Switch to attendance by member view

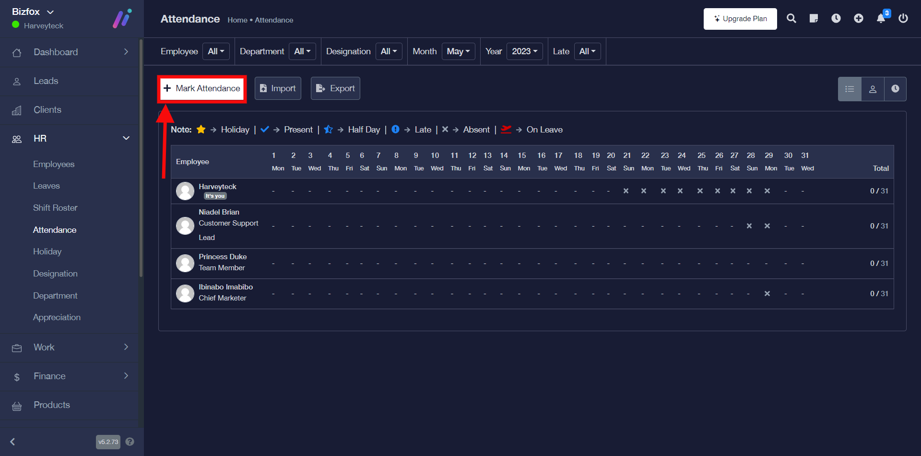(x=873, y=89)
